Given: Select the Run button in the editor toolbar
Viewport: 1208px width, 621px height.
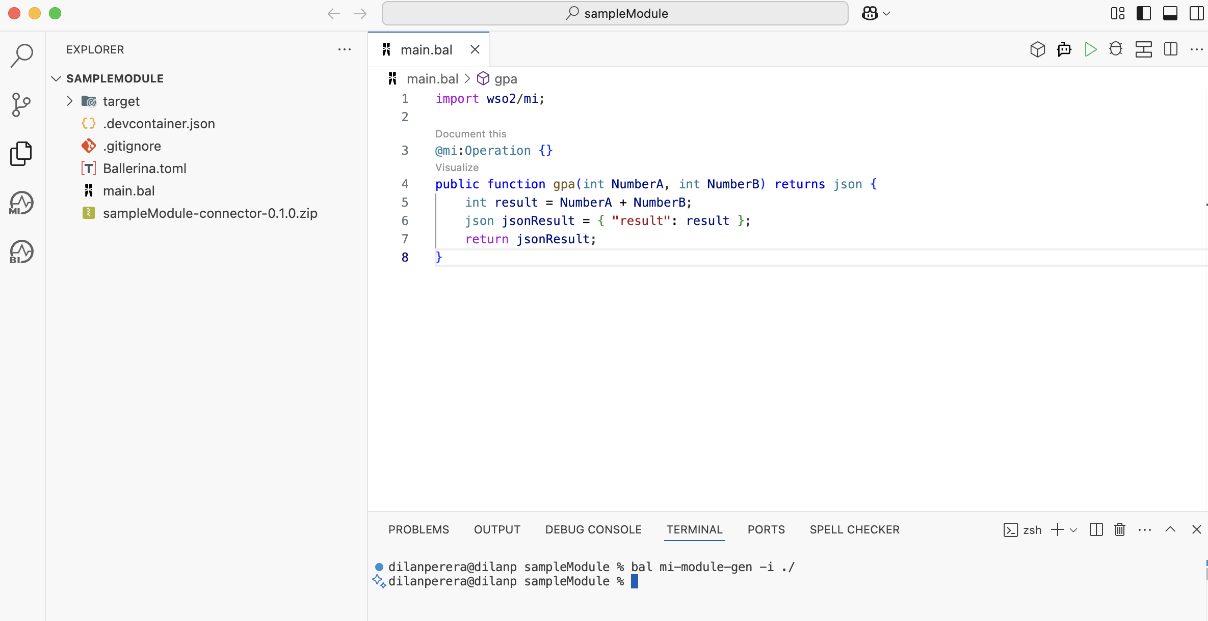Looking at the screenshot, I should click(1090, 49).
